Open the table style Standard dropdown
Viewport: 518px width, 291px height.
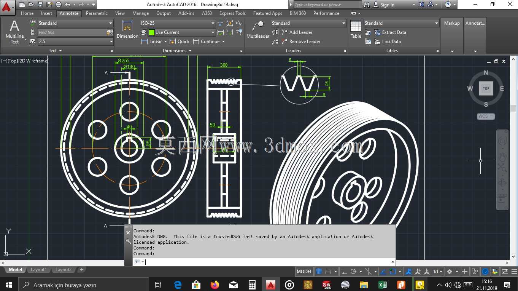tap(401, 23)
